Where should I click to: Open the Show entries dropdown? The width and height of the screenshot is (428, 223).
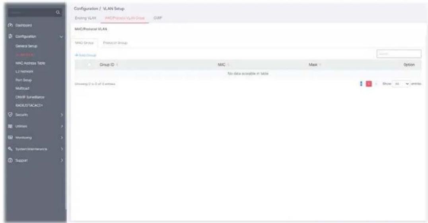coord(401,84)
